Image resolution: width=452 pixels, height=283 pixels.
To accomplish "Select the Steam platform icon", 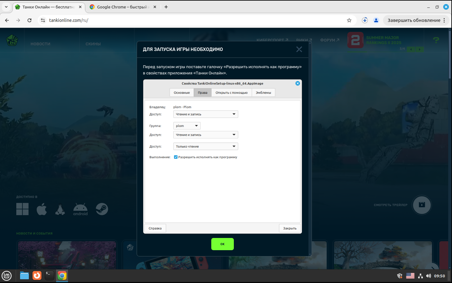I will (x=102, y=209).
